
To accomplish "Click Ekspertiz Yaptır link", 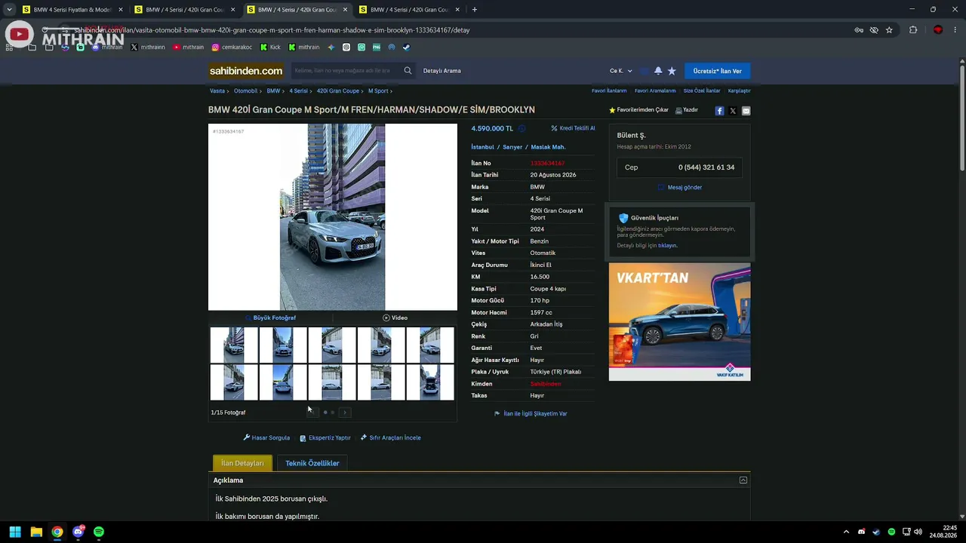I will tap(325, 437).
